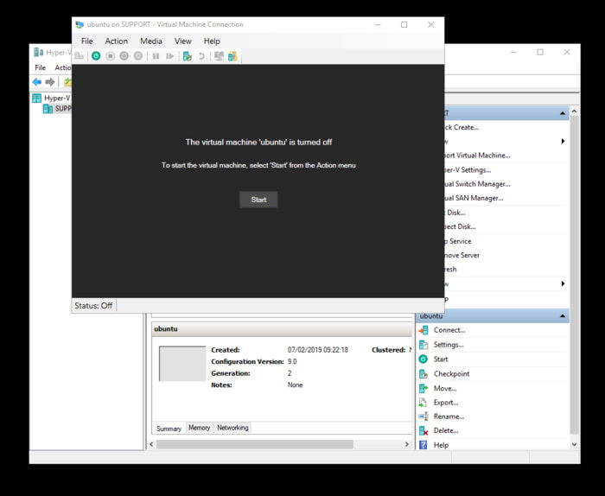Click the Actions pane scroll-up arrow

574,111
